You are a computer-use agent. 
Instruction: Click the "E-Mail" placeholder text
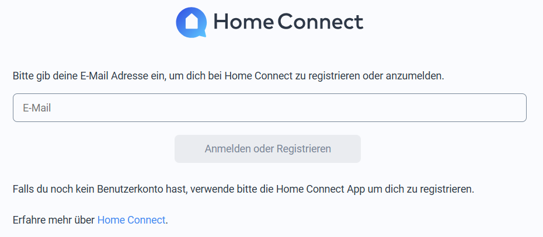coord(37,108)
